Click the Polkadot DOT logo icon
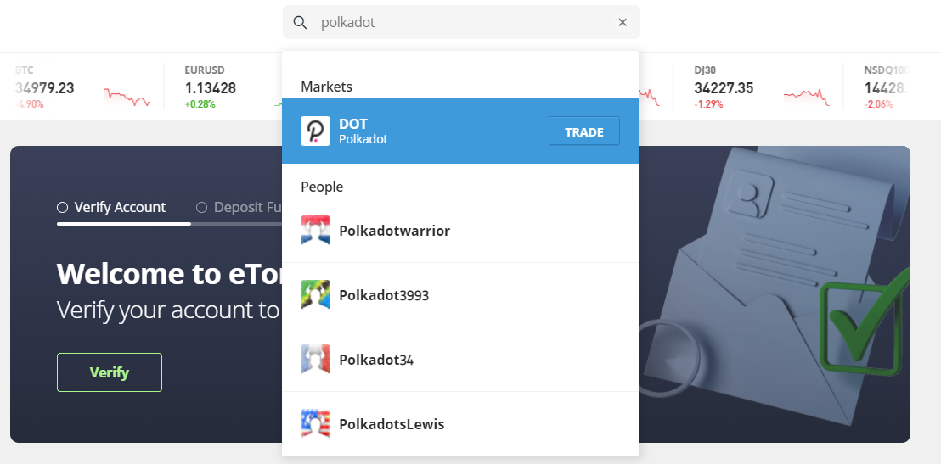 [316, 131]
